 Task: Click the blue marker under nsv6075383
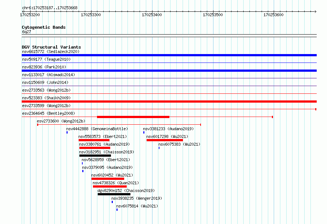click(159, 148)
